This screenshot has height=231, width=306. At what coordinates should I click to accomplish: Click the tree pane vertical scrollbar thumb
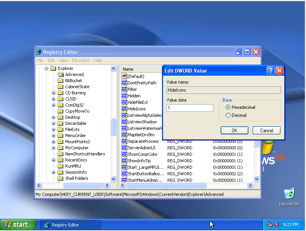pos(114,127)
